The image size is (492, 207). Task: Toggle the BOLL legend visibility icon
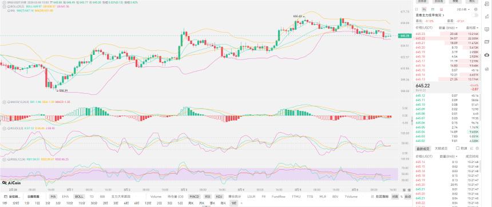tap(4, 6)
